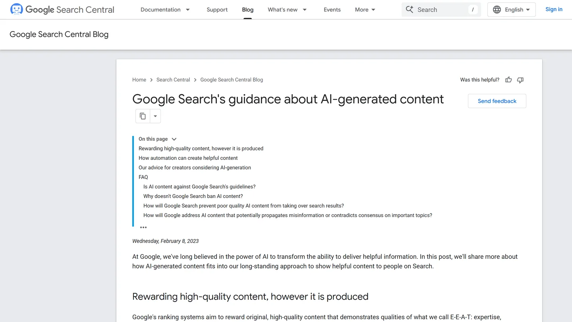Image resolution: width=572 pixels, height=322 pixels.
Task: Click the globe language icon
Action: click(497, 10)
